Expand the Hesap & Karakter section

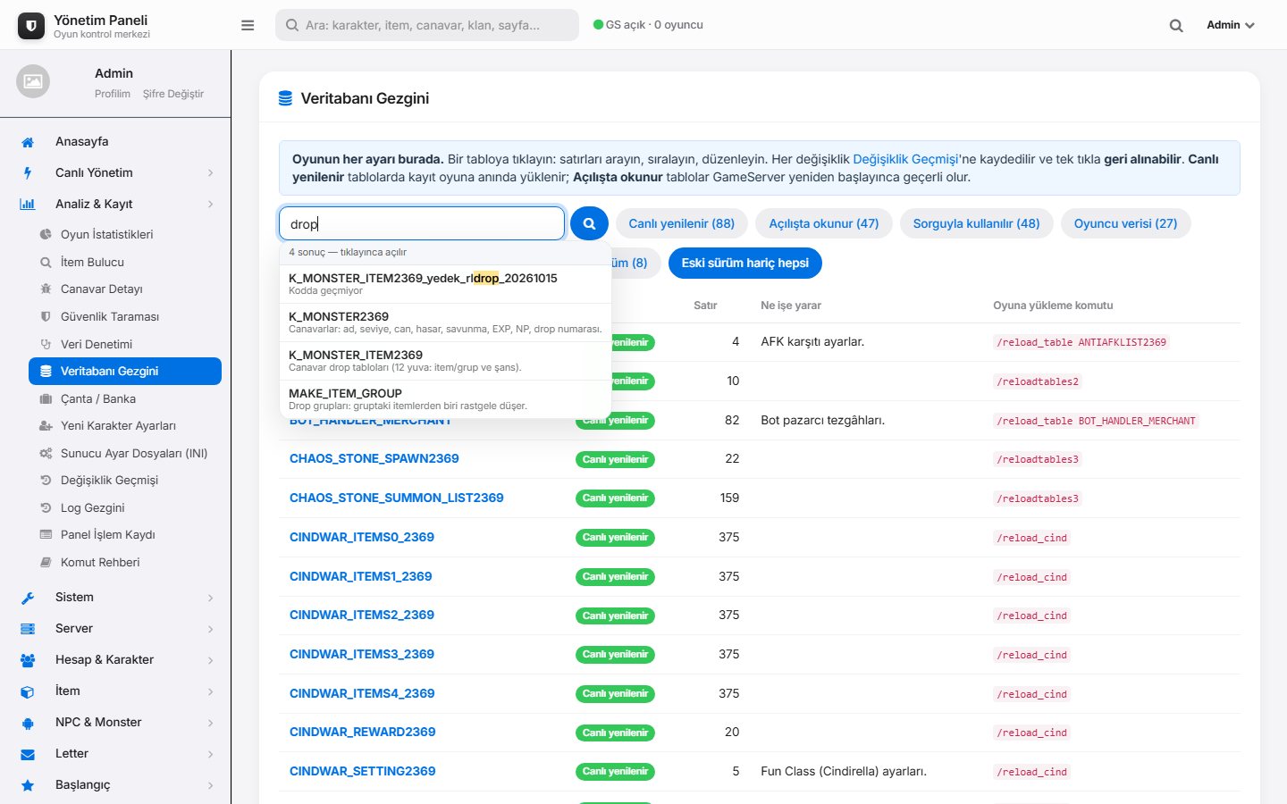[x=115, y=660]
